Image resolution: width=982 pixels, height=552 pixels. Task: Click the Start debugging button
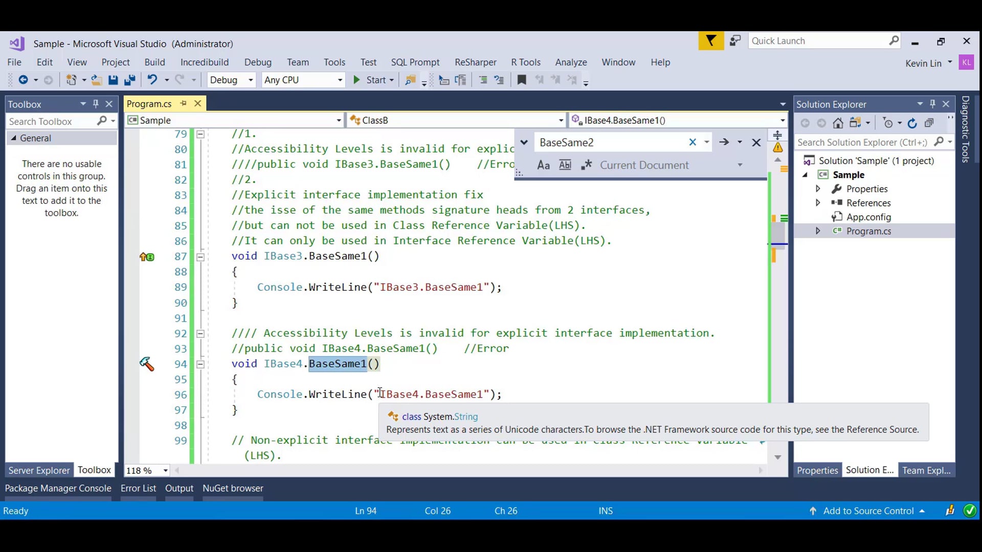[x=370, y=80]
